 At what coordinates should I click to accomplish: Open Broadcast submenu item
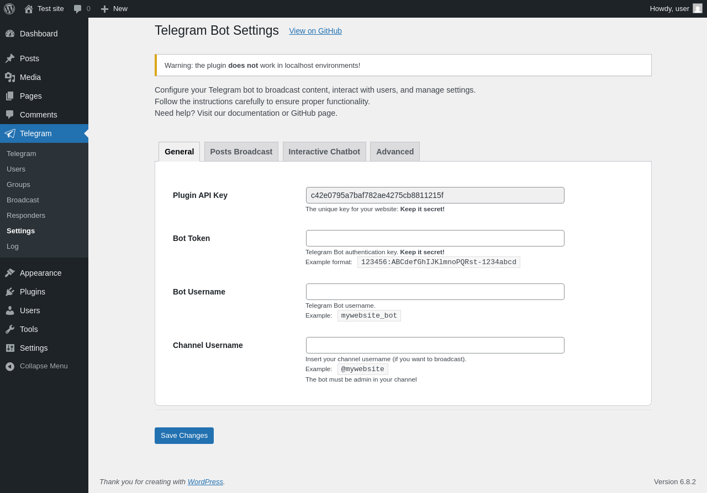[23, 200]
